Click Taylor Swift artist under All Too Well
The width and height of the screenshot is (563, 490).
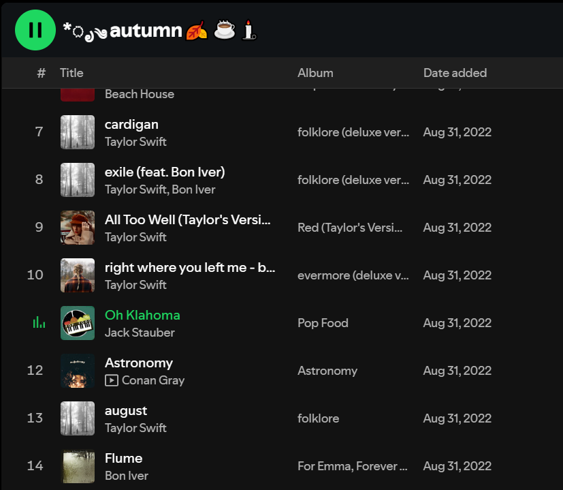[135, 237]
